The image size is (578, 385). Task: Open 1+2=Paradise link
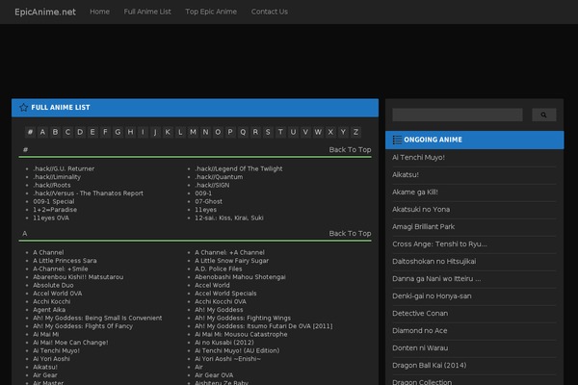(x=55, y=210)
